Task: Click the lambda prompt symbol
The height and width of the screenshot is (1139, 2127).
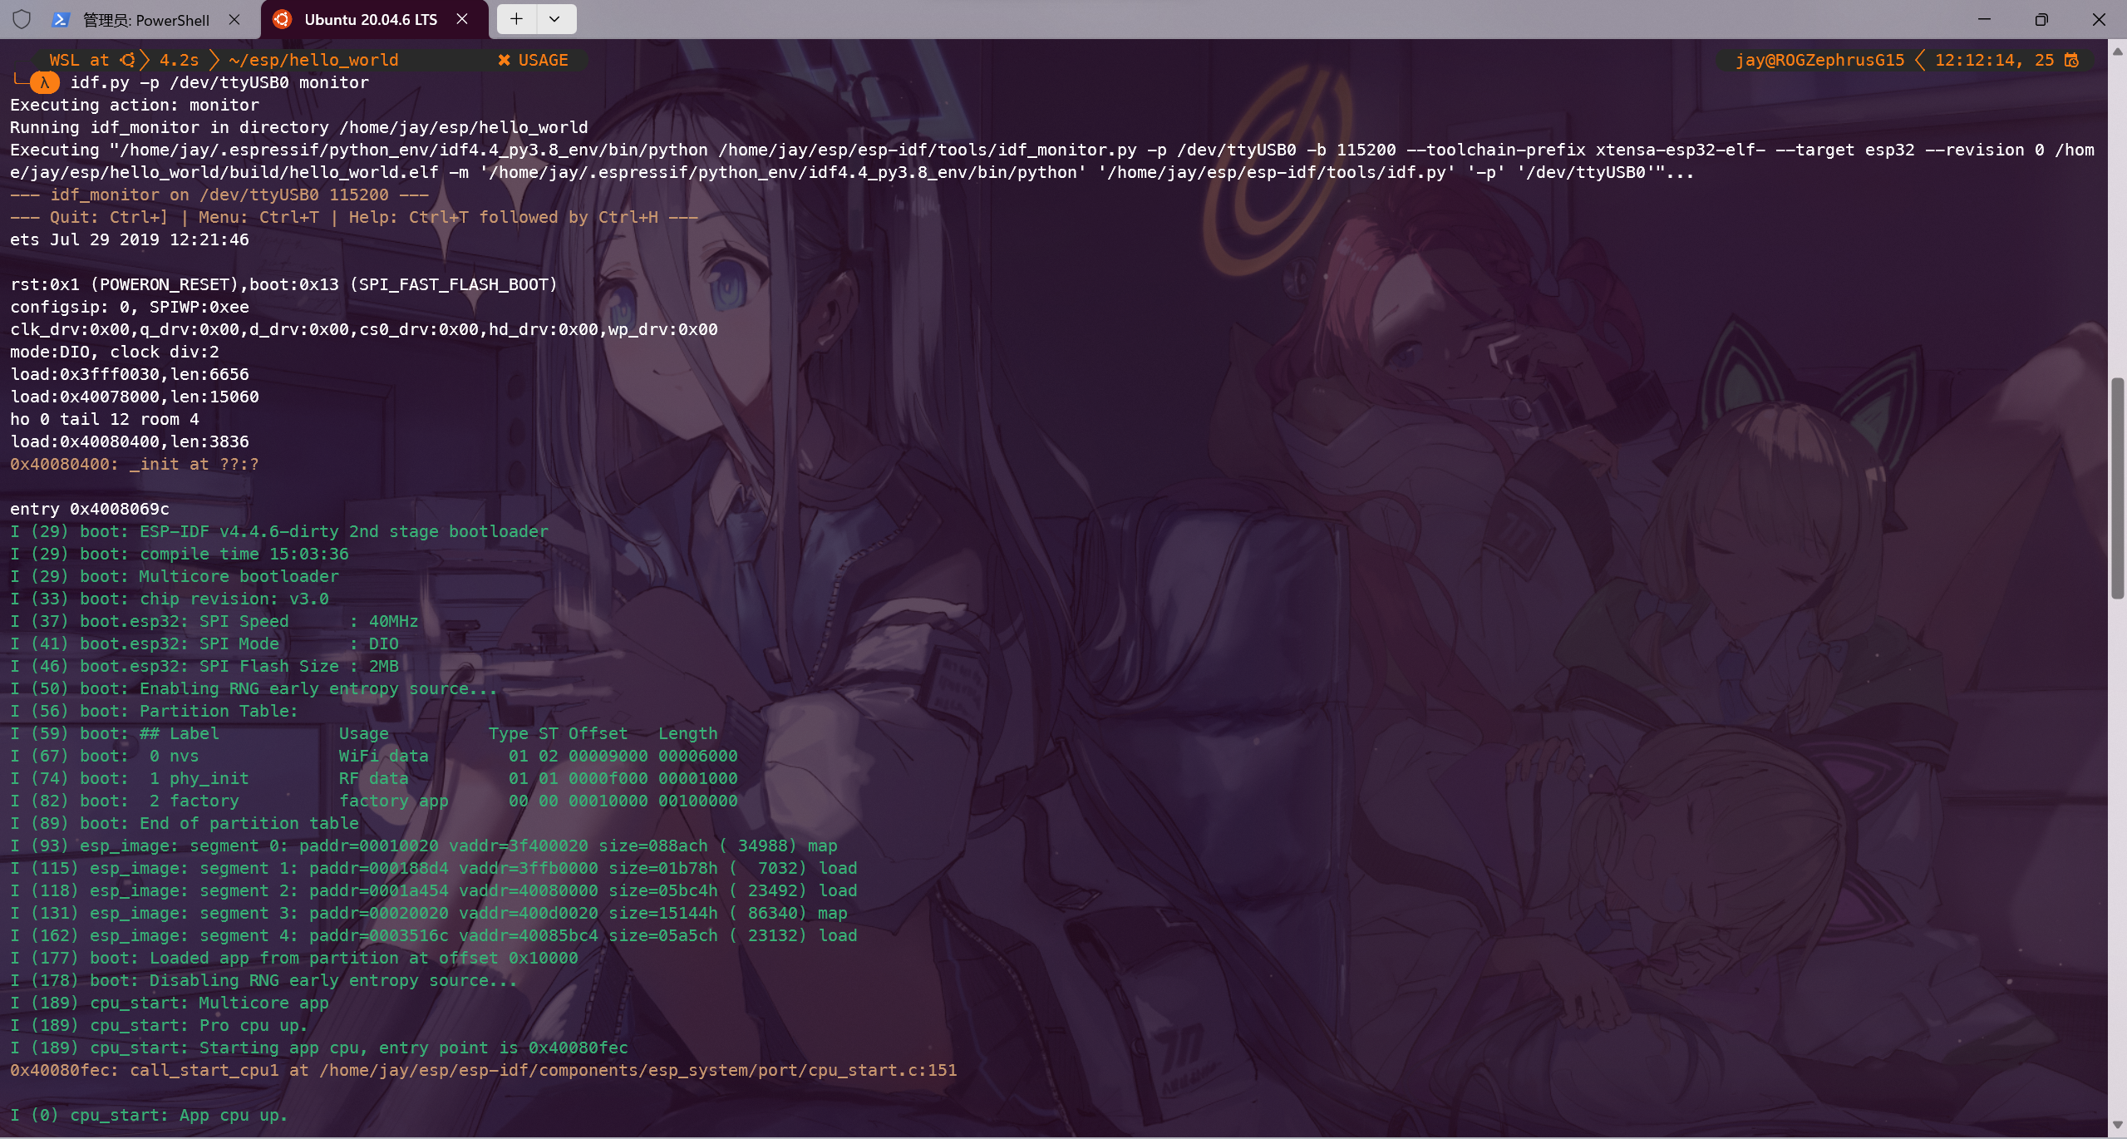Action: pos(45,82)
